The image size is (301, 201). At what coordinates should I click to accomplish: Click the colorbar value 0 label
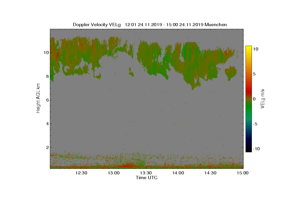pyautogui.click(x=254, y=99)
